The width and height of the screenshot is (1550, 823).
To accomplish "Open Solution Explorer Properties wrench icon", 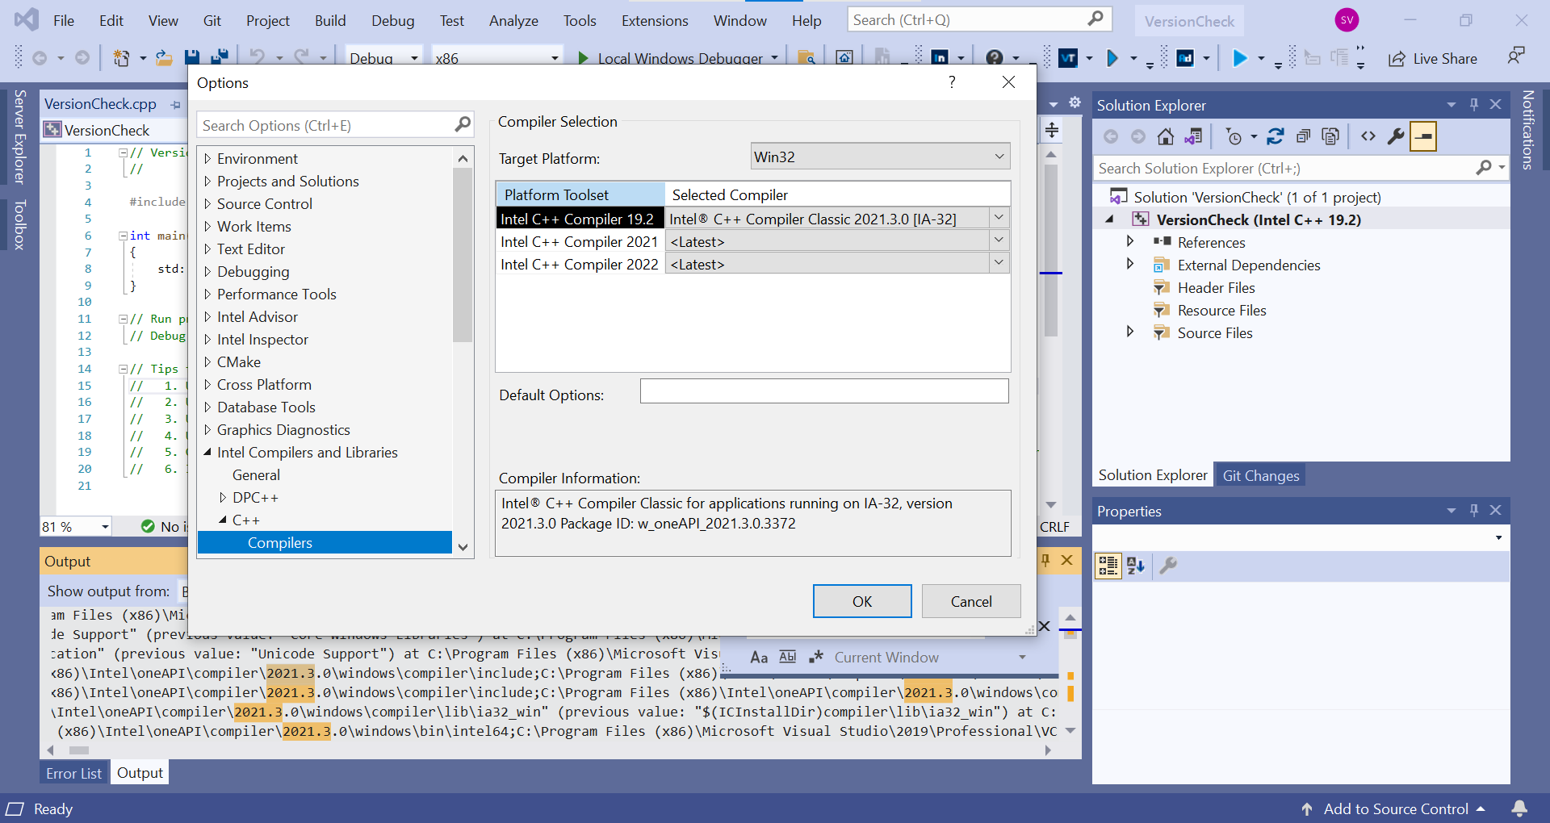I will [1396, 136].
